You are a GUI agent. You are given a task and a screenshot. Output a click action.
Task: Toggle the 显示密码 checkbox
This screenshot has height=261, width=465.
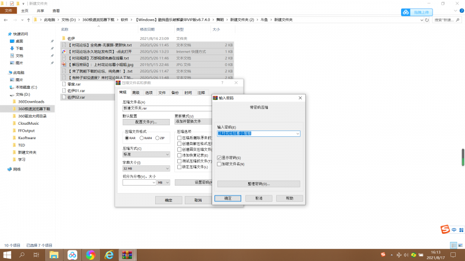click(x=219, y=158)
